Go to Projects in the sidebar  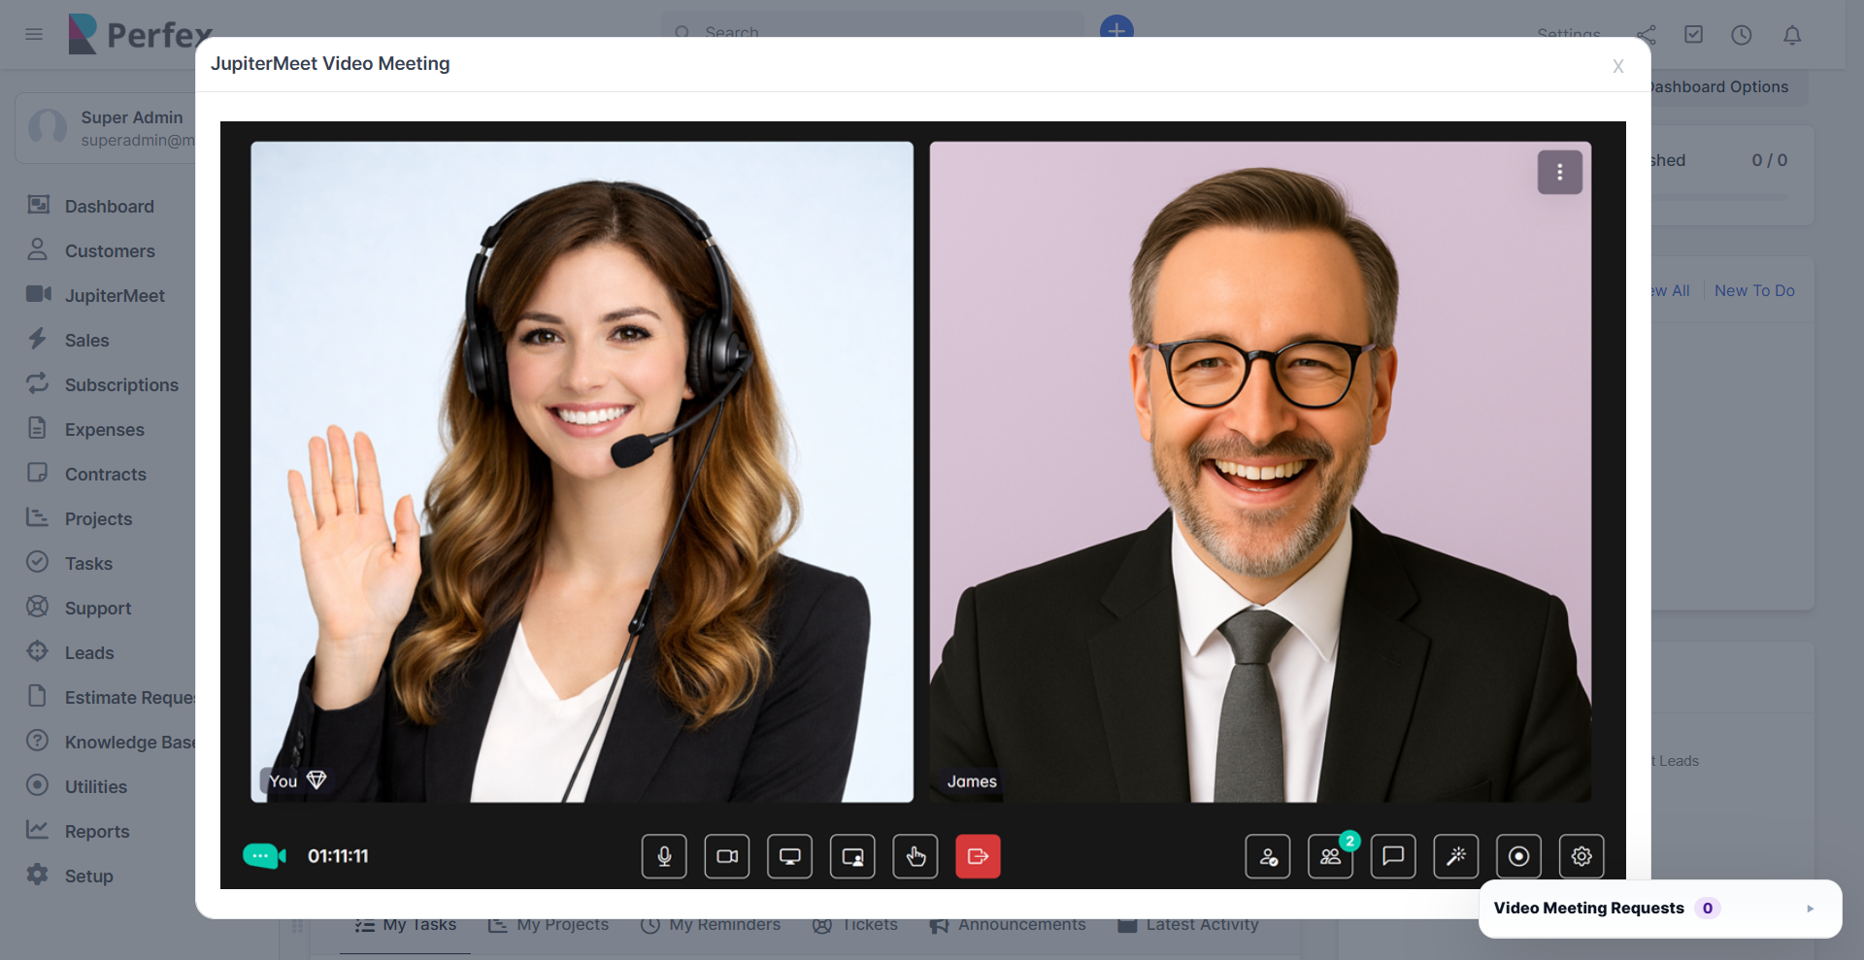98,518
